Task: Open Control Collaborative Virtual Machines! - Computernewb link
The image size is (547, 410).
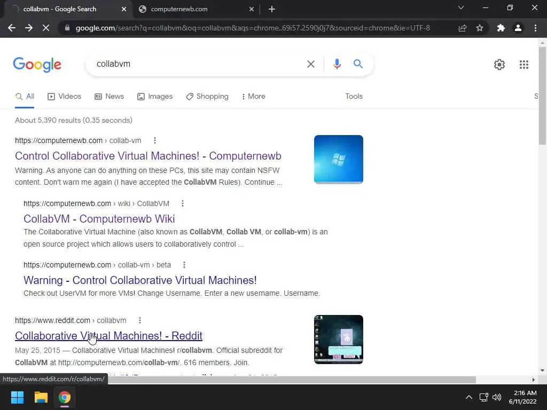Action: (x=149, y=156)
